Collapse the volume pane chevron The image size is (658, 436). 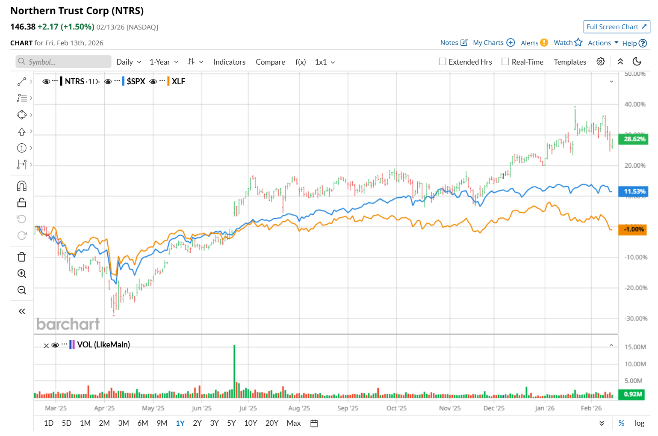(611, 345)
